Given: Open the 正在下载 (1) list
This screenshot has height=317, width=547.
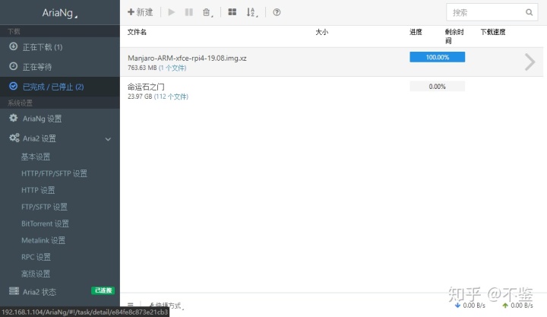Looking at the screenshot, I should click(60, 47).
